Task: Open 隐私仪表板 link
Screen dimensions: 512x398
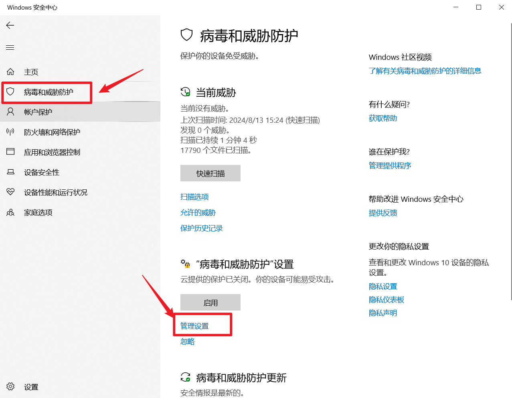Action: [387, 299]
